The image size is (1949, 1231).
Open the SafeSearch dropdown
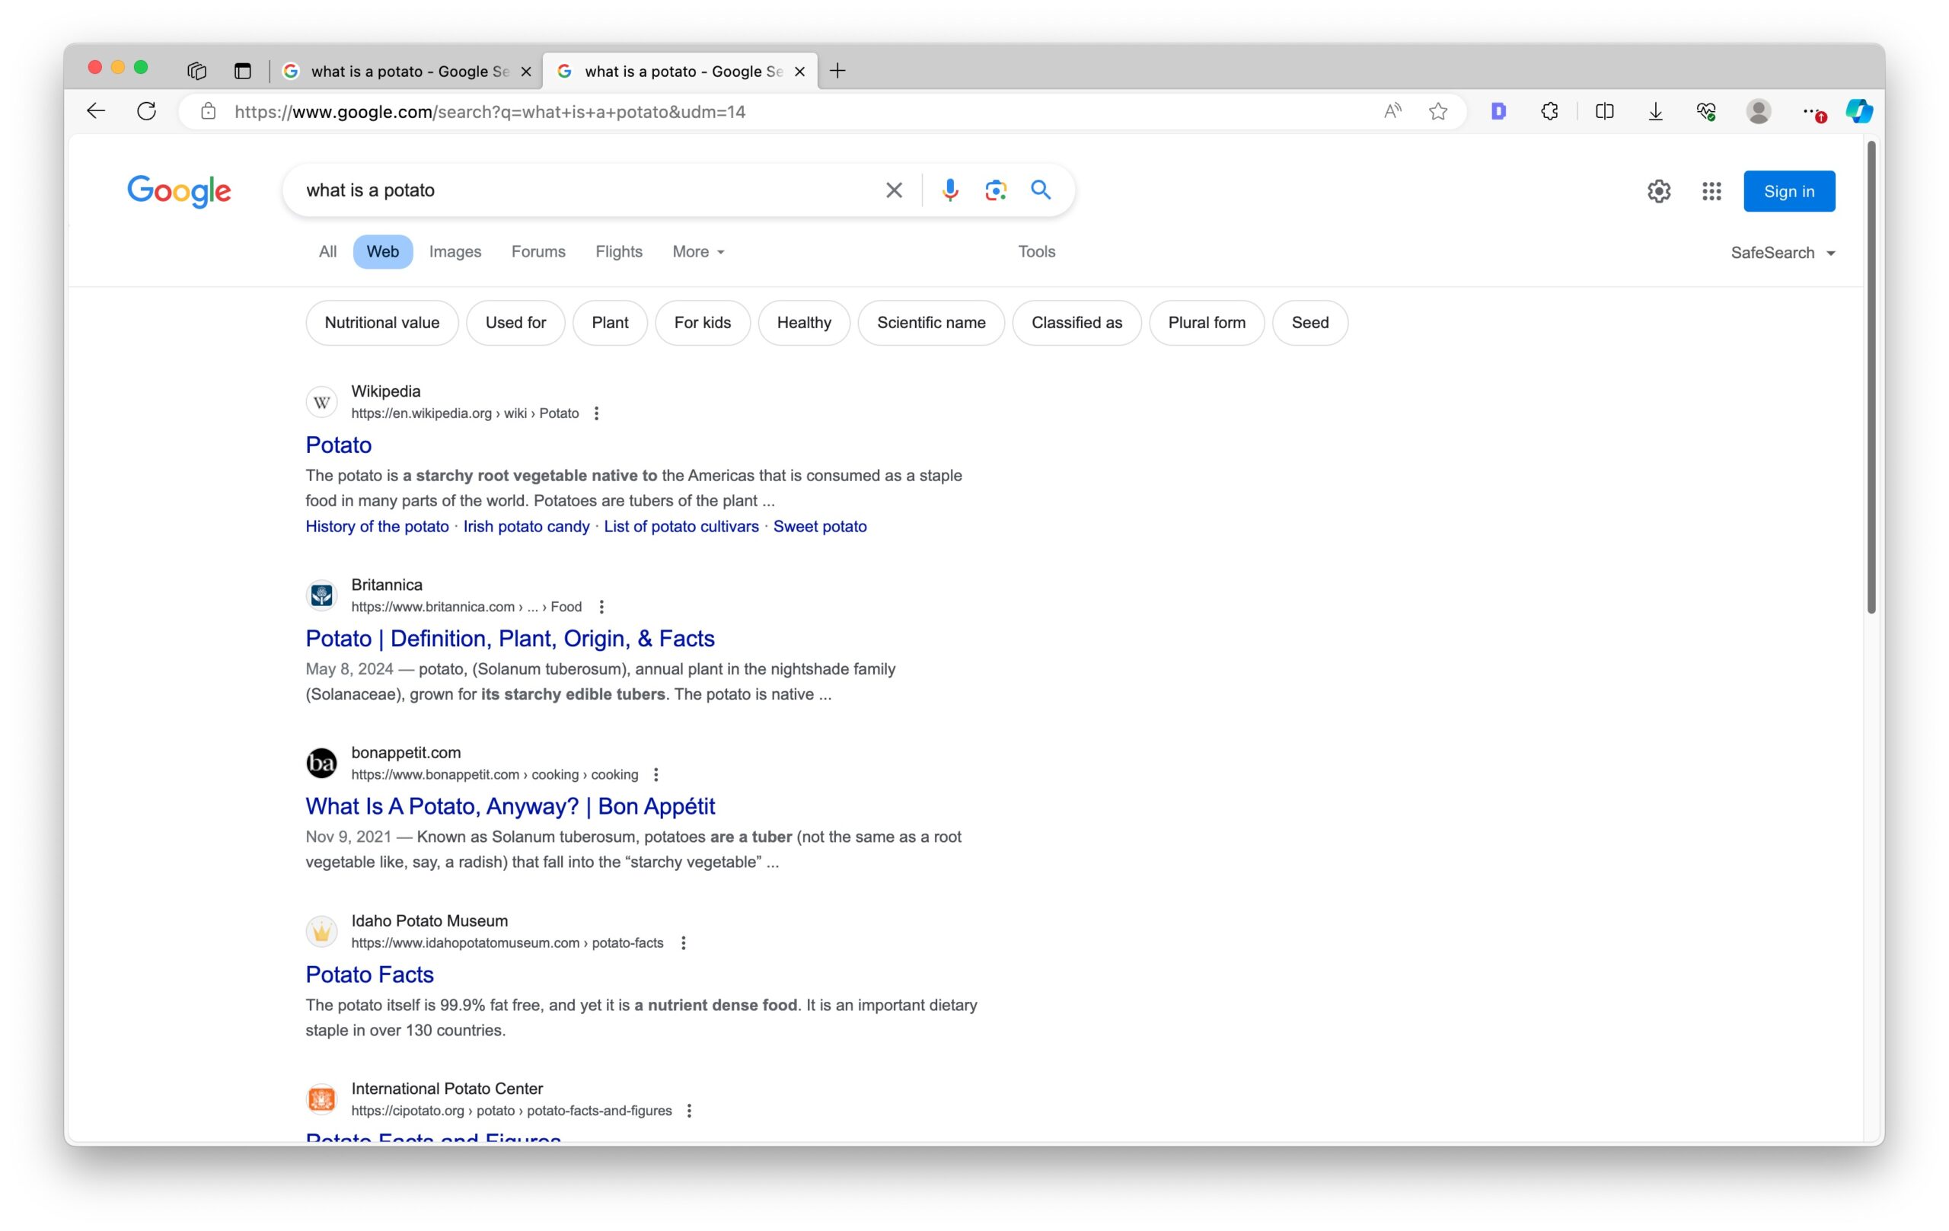coord(1783,253)
